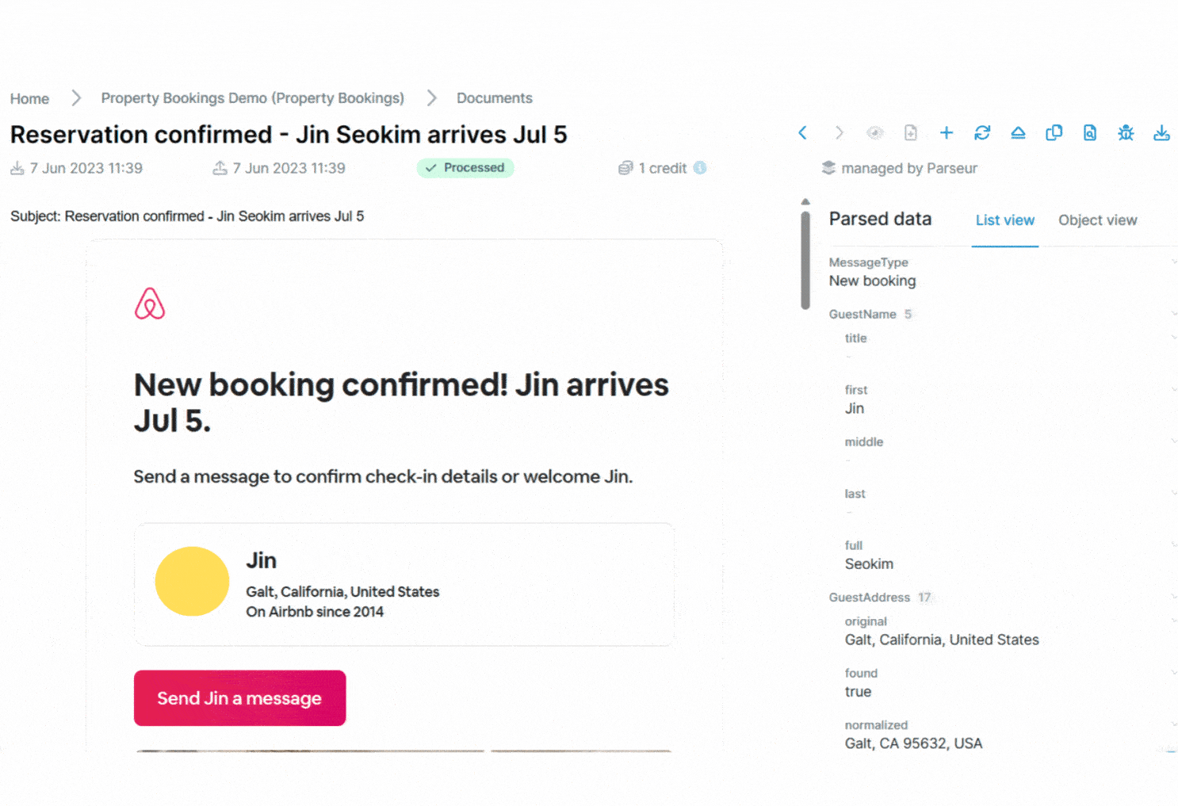The width and height of the screenshot is (1178, 806).
Task: Select the List view tab
Action: (x=1004, y=220)
